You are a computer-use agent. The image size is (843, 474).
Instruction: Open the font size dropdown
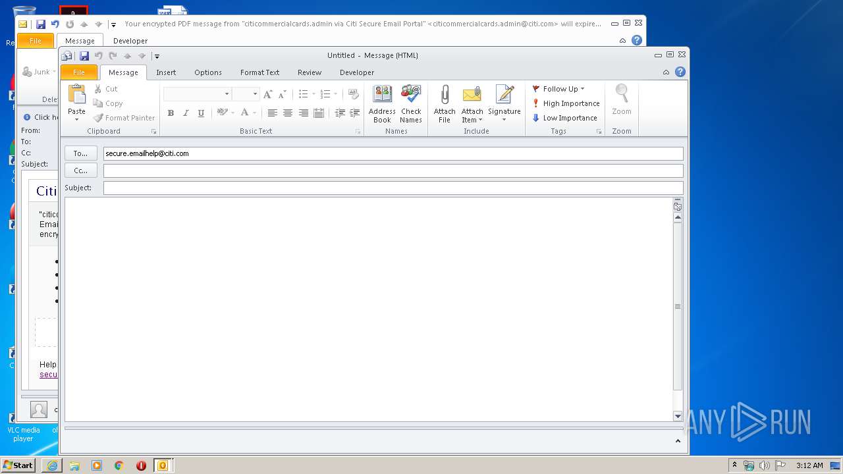[255, 94]
